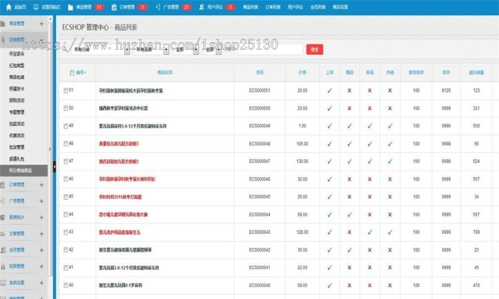Viewport: 499px width, 299px height.
Task: Check the checkbox for item 51
Action: (65, 91)
